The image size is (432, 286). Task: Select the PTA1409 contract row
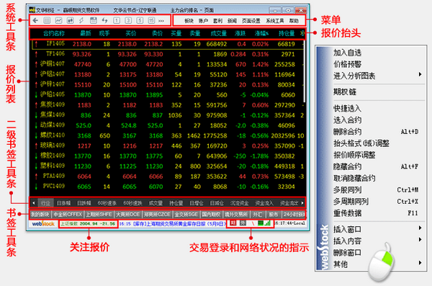click(x=168, y=176)
